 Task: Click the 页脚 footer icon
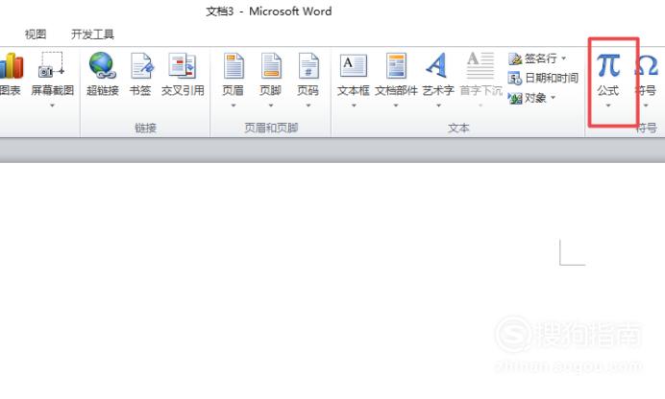[271, 65]
